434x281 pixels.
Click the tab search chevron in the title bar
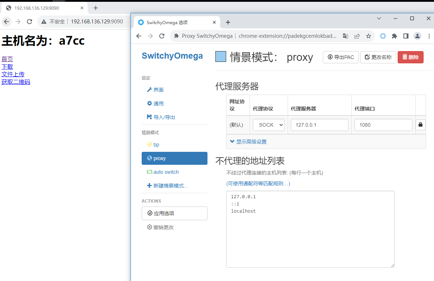pos(379,18)
